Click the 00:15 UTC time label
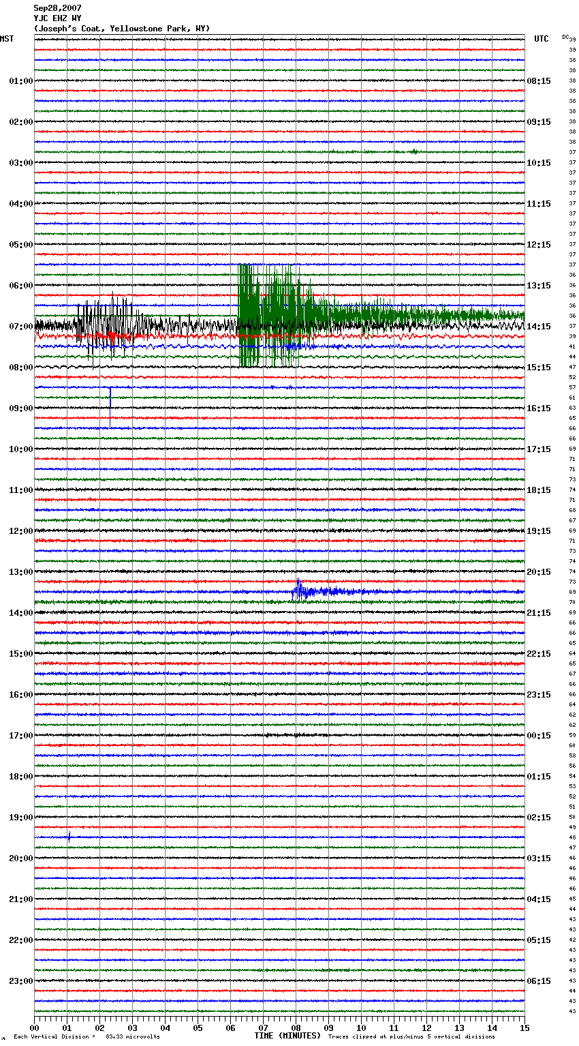 (539, 736)
